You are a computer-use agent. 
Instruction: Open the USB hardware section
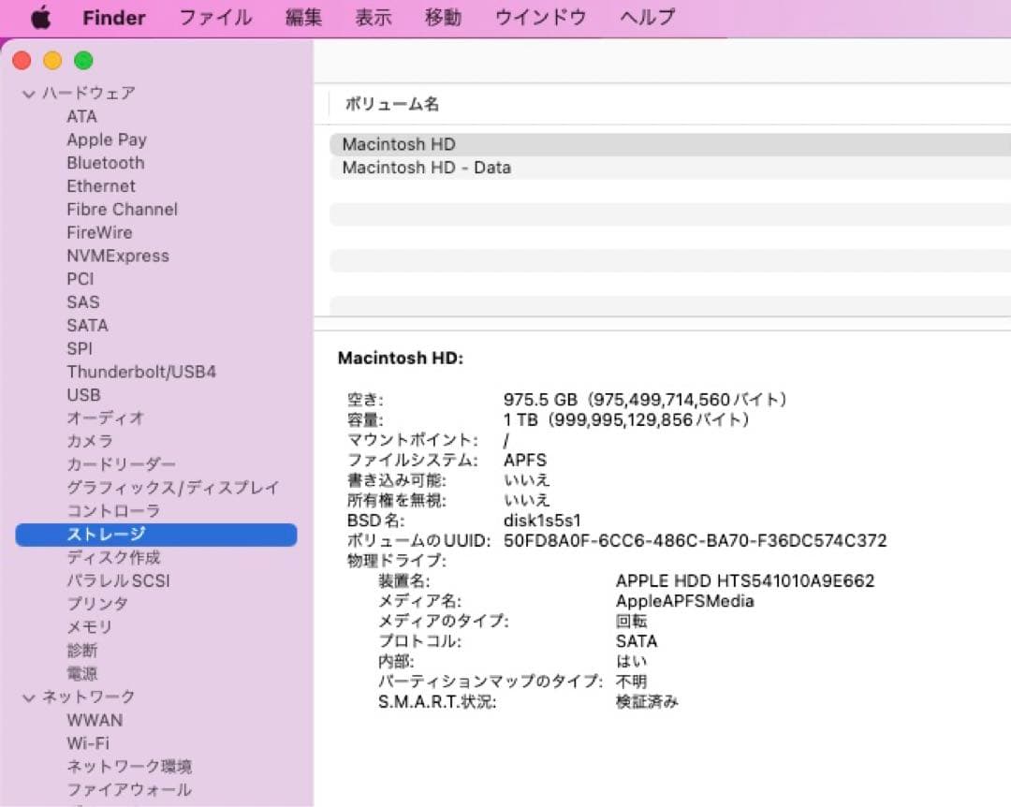(83, 394)
